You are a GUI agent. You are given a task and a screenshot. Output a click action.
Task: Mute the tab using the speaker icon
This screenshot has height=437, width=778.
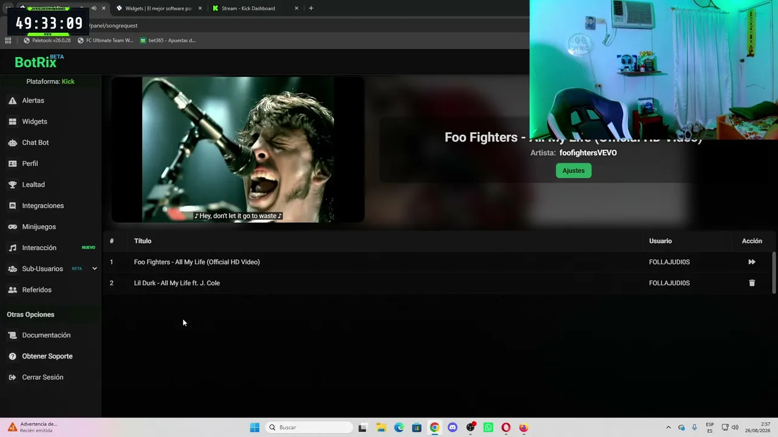(x=94, y=8)
